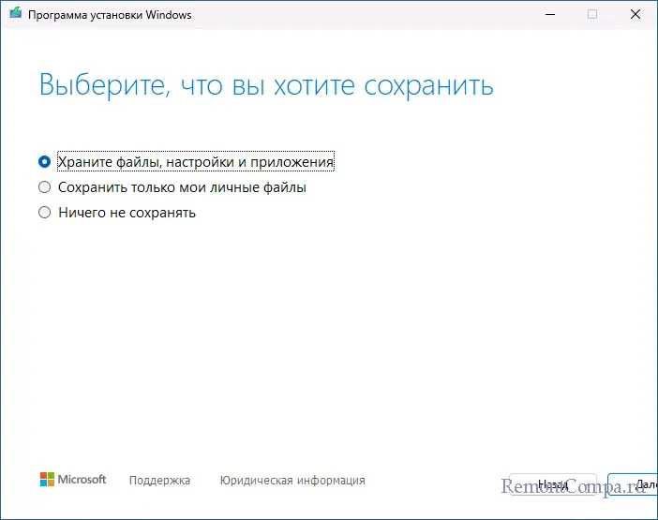Close the Windows Setup window
The height and width of the screenshot is (520, 658).
click(x=636, y=14)
